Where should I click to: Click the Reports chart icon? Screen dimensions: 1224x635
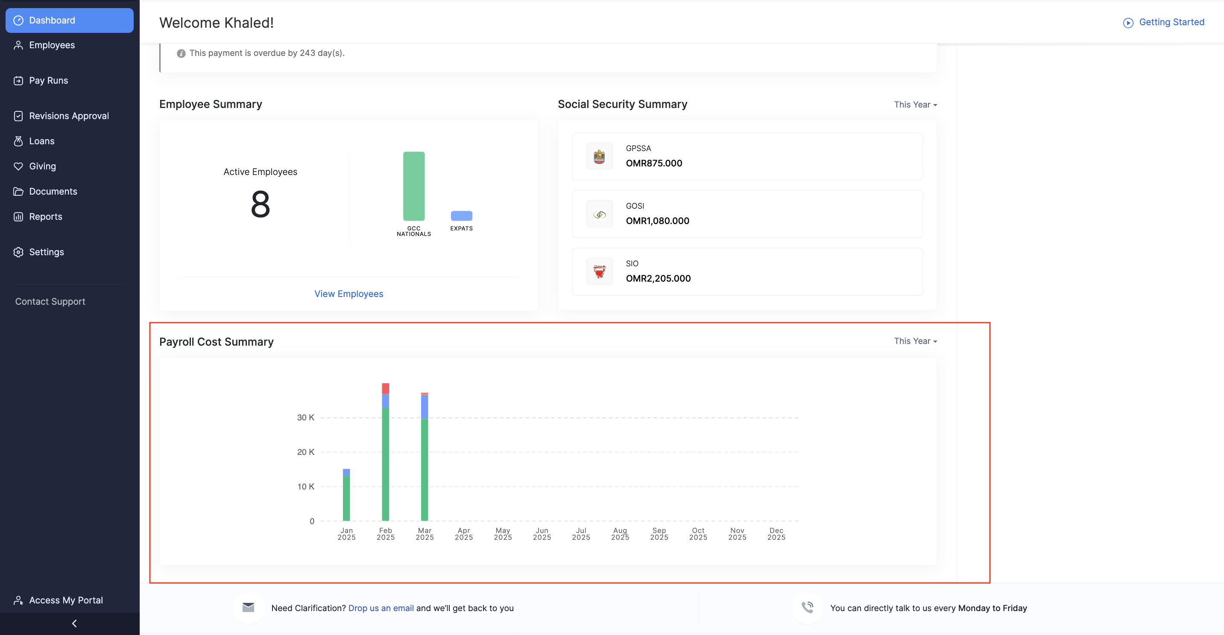click(18, 217)
